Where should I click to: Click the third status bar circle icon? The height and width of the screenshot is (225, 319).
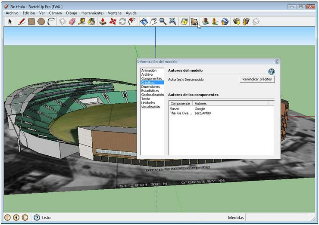pyautogui.click(x=25, y=218)
